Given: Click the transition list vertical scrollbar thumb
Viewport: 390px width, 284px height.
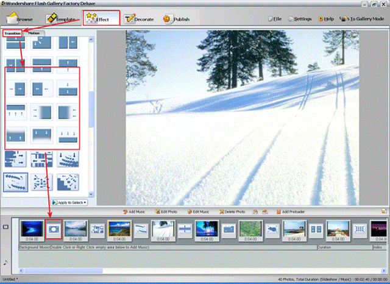Looking at the screenshot, I should tap(91, 110).
